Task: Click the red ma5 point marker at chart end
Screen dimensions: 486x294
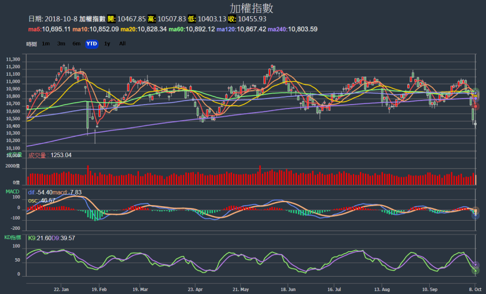Action: click(476, 106)
